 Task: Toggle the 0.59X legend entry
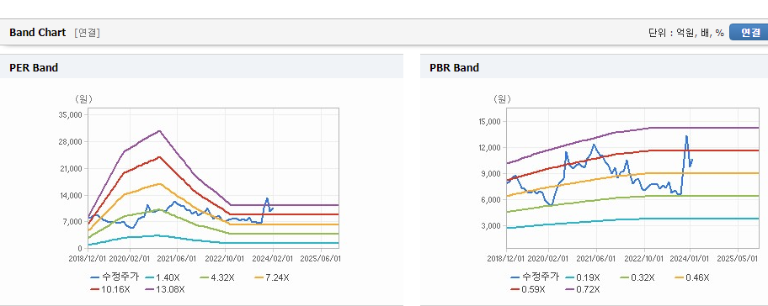click(x=528, y=289)
